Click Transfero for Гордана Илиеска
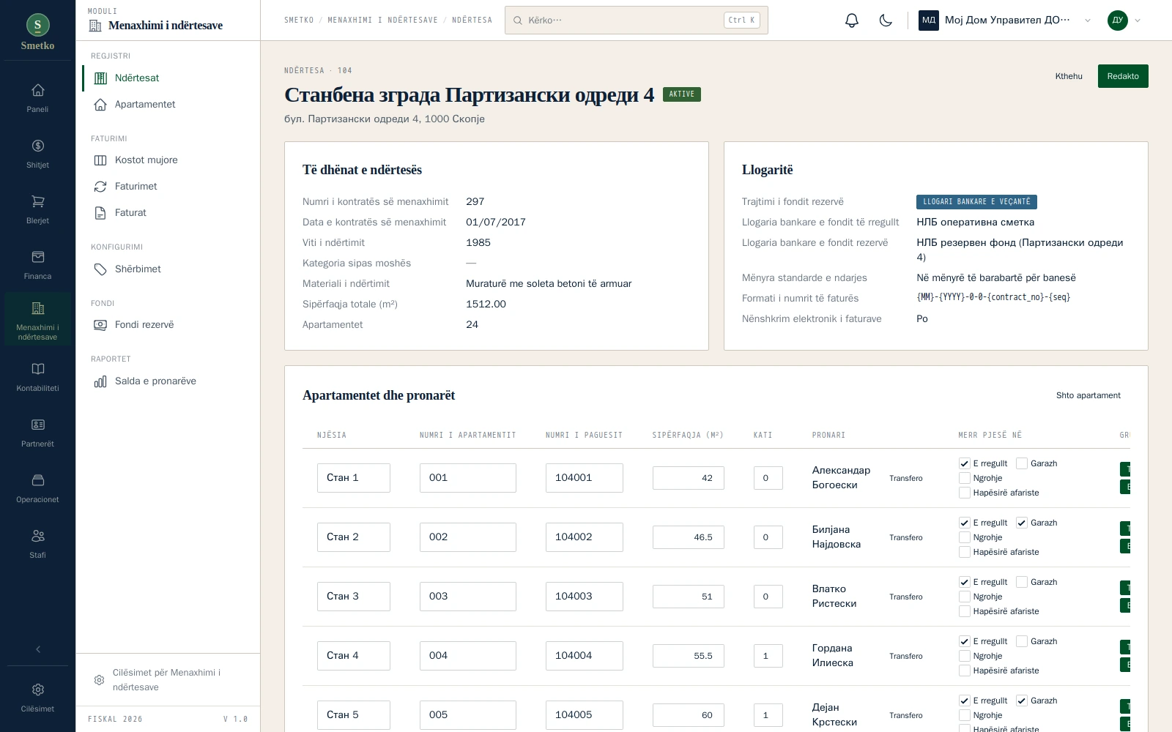The width and height of the screenshot is (1172, 732). [x=905, y=656]
